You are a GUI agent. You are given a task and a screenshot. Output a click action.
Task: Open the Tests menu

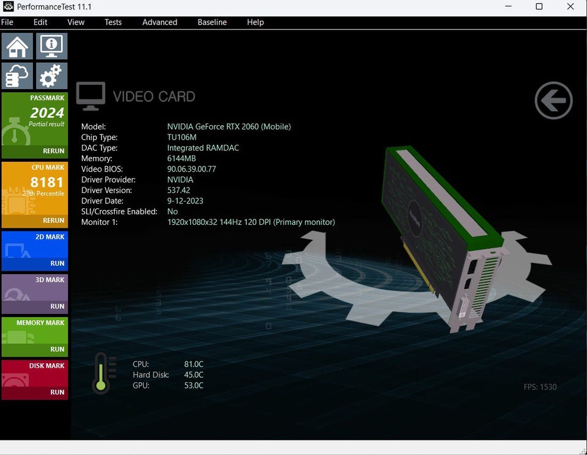[x=113, y=22]
